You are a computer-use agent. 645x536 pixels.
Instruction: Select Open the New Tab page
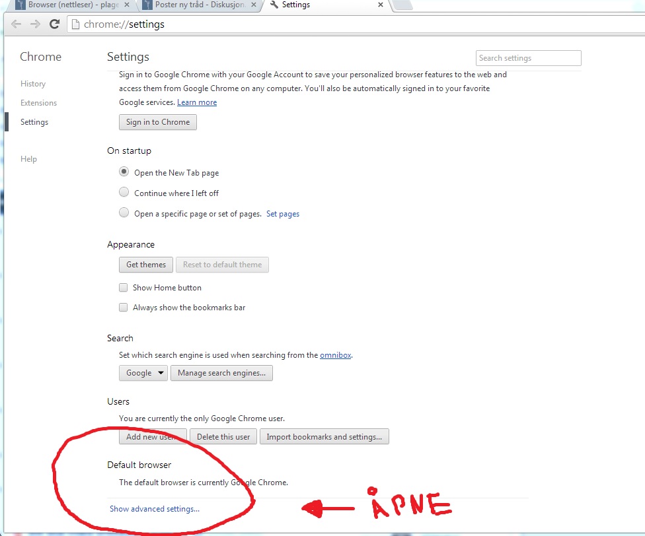coord(124,172)
